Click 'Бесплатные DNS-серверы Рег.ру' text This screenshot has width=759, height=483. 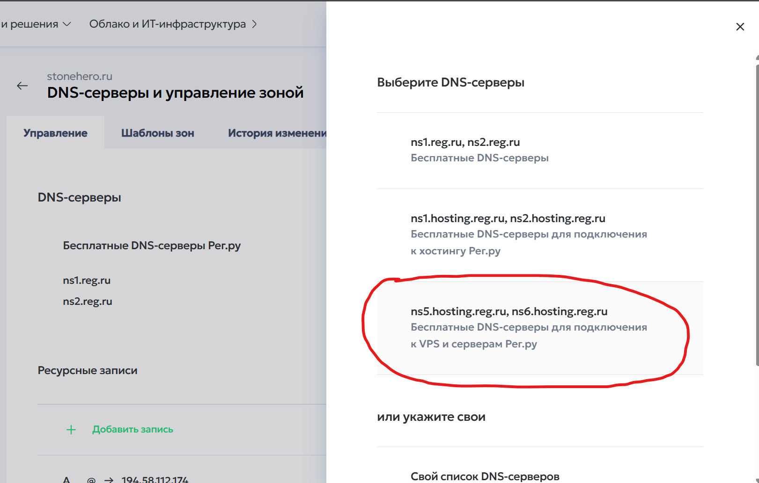point(152,245)
